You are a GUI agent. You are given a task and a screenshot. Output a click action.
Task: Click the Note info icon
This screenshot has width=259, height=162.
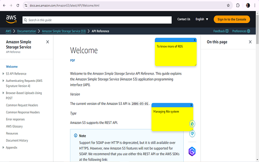point(76,136)
